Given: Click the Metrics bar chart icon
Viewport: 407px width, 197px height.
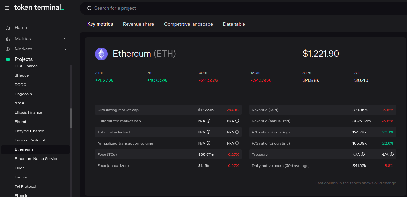Looking at the screenshot, I should click(x=8, y=38).
